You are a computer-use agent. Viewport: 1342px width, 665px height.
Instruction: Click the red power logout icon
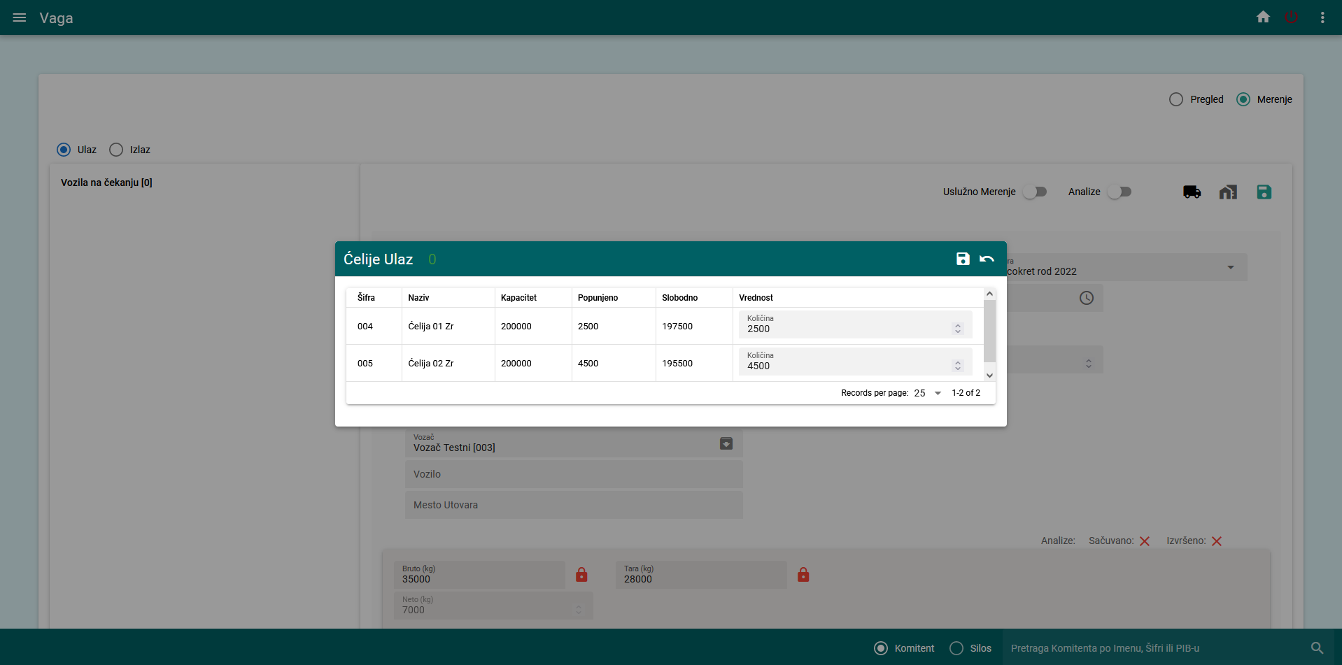1292,17
